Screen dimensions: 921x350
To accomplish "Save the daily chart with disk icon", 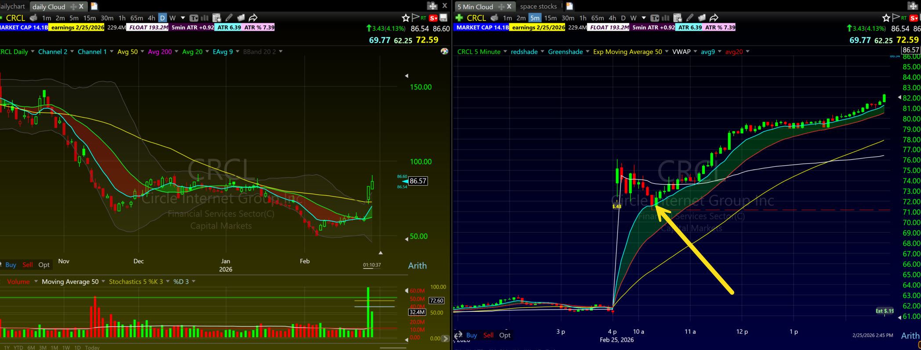I will [443, 18].
